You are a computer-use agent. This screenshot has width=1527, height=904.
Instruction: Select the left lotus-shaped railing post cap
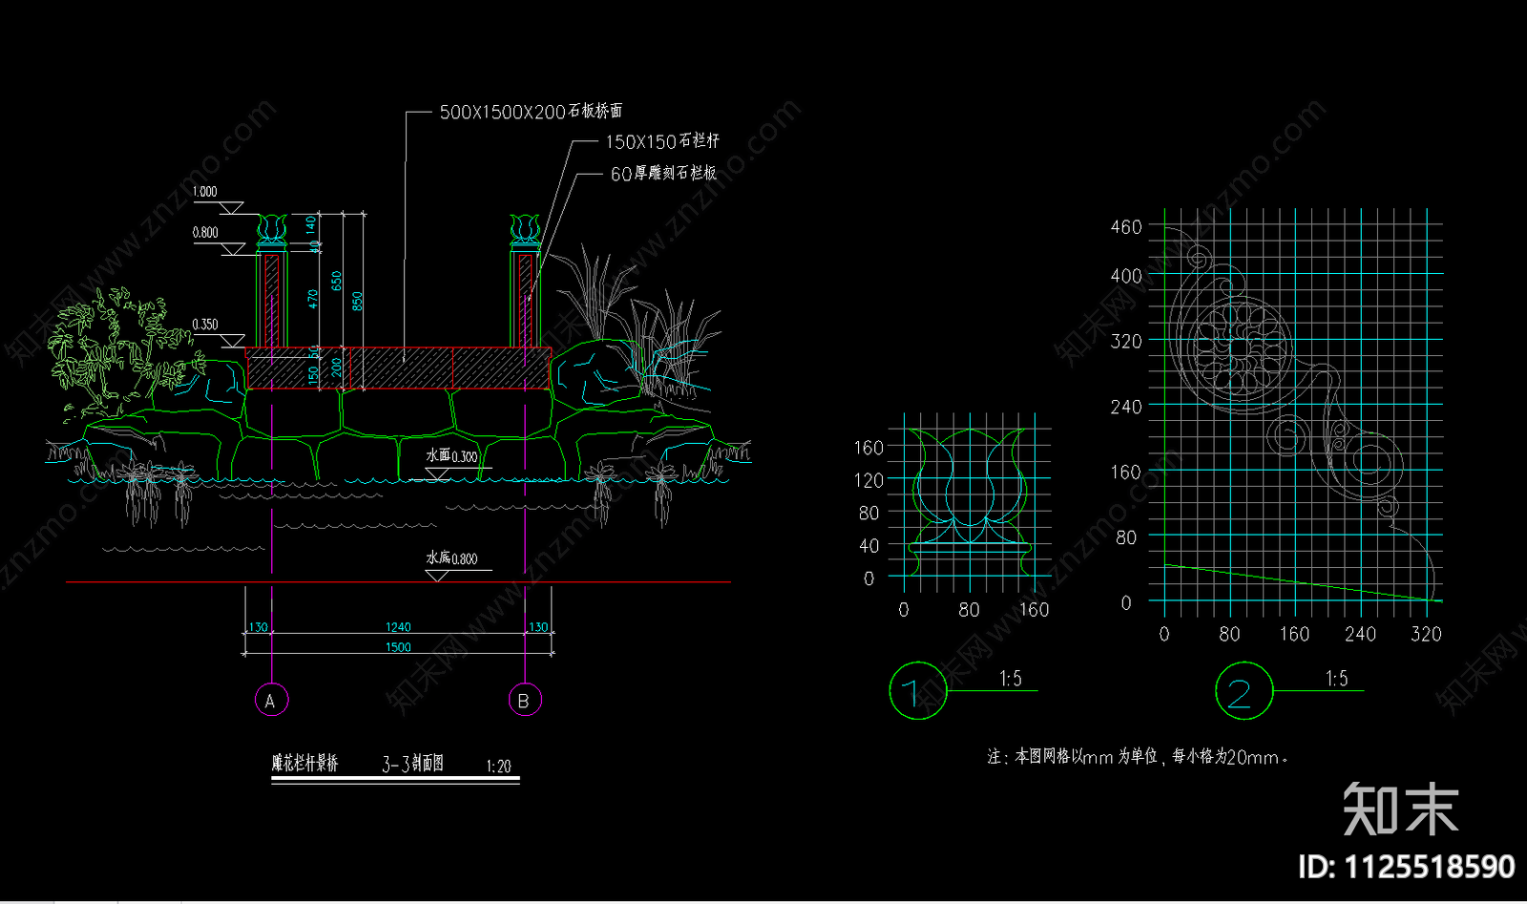(271, 229)
